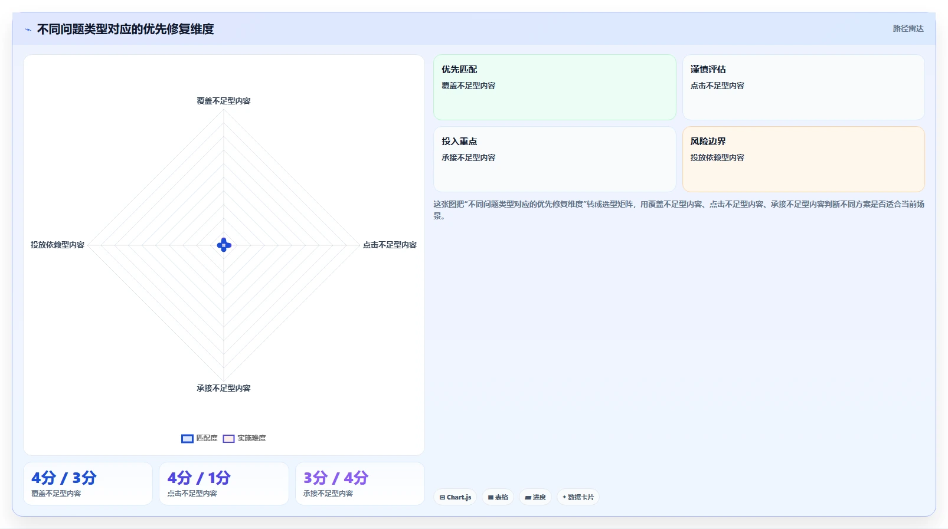Image resolution: width=948 pixels, height=529 pixels.
Task: Click the title 不同问题类型对应的优先修复维度
Action: pyautogui.click(x=125, y=29)
